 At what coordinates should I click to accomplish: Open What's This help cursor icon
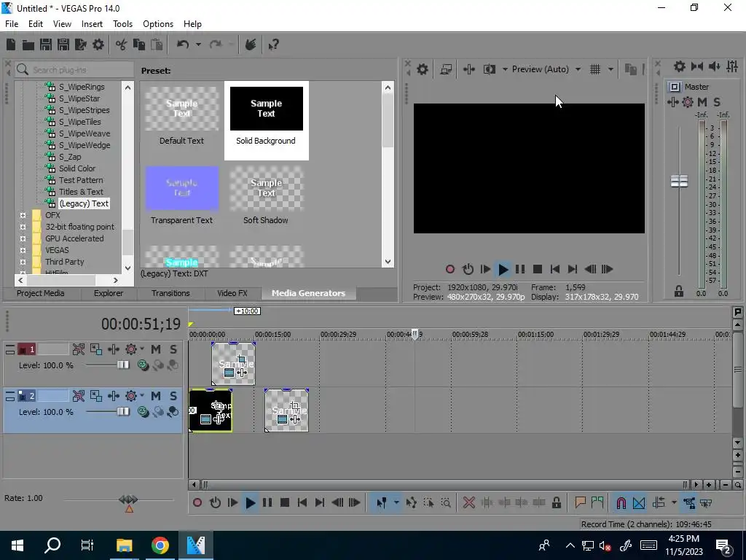[273, 44]
